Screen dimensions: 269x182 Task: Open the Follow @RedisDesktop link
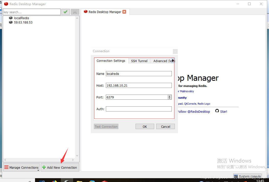(x=194, y=112)
